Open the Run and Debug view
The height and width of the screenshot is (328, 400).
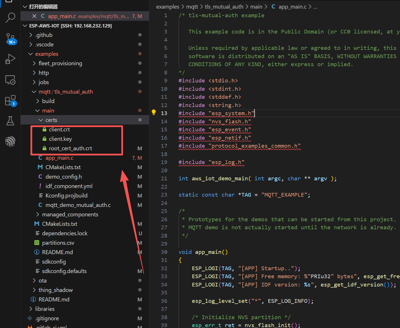[10, 59]
